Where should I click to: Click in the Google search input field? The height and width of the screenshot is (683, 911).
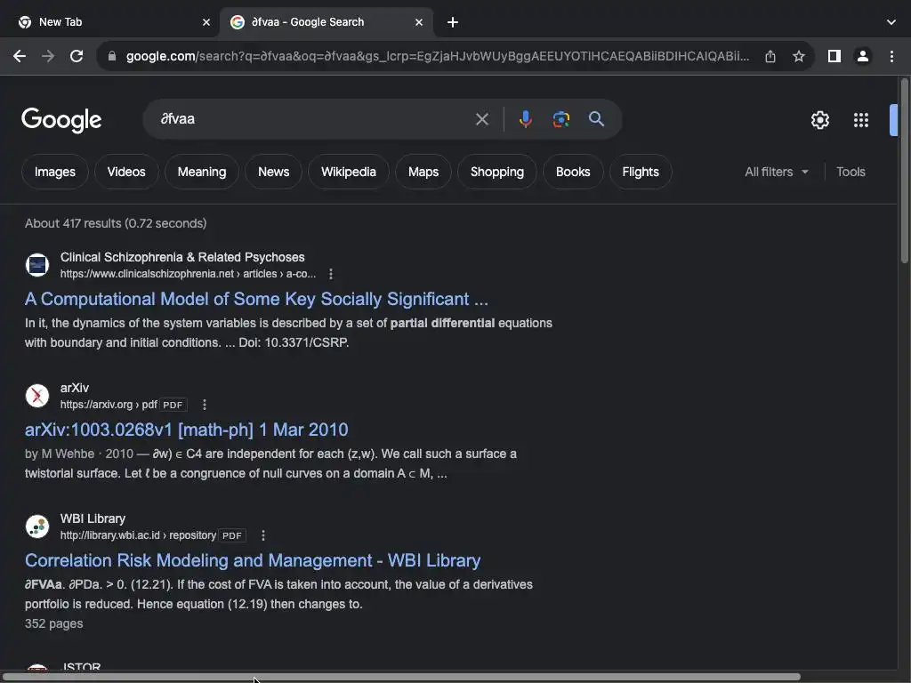pos(314,119)
